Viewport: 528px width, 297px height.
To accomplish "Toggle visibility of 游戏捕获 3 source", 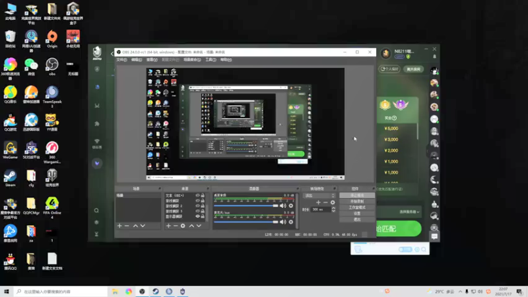I will click(x=197, y=211).
